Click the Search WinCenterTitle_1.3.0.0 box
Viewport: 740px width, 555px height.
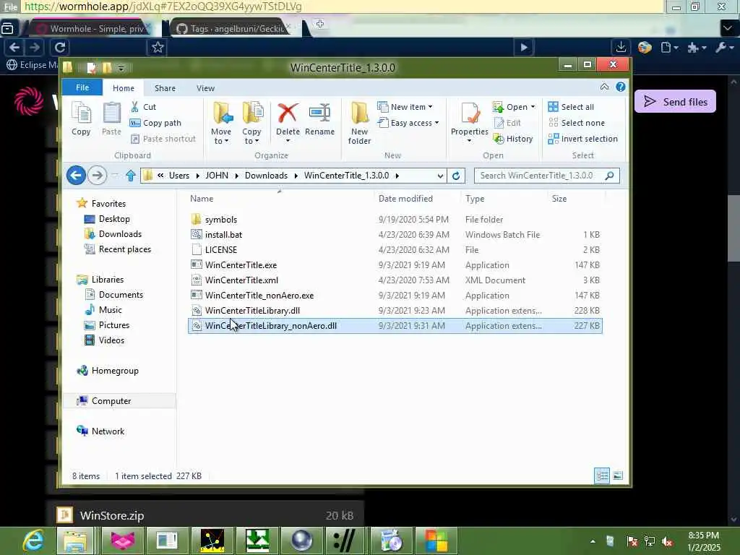click(546, 176)
